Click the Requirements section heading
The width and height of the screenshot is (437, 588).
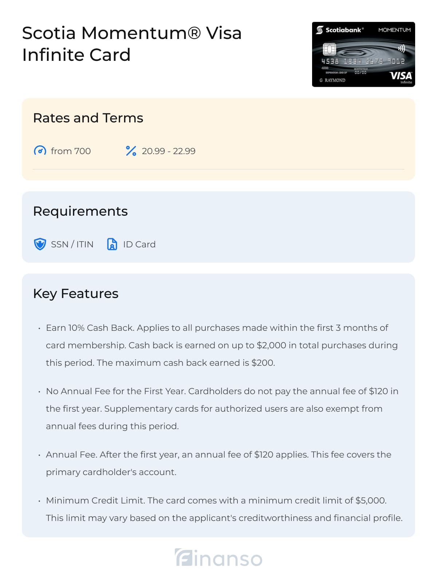[80, 211]
